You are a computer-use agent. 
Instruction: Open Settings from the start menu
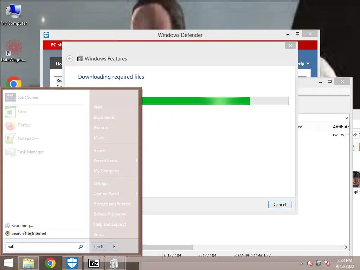point(101,184)
